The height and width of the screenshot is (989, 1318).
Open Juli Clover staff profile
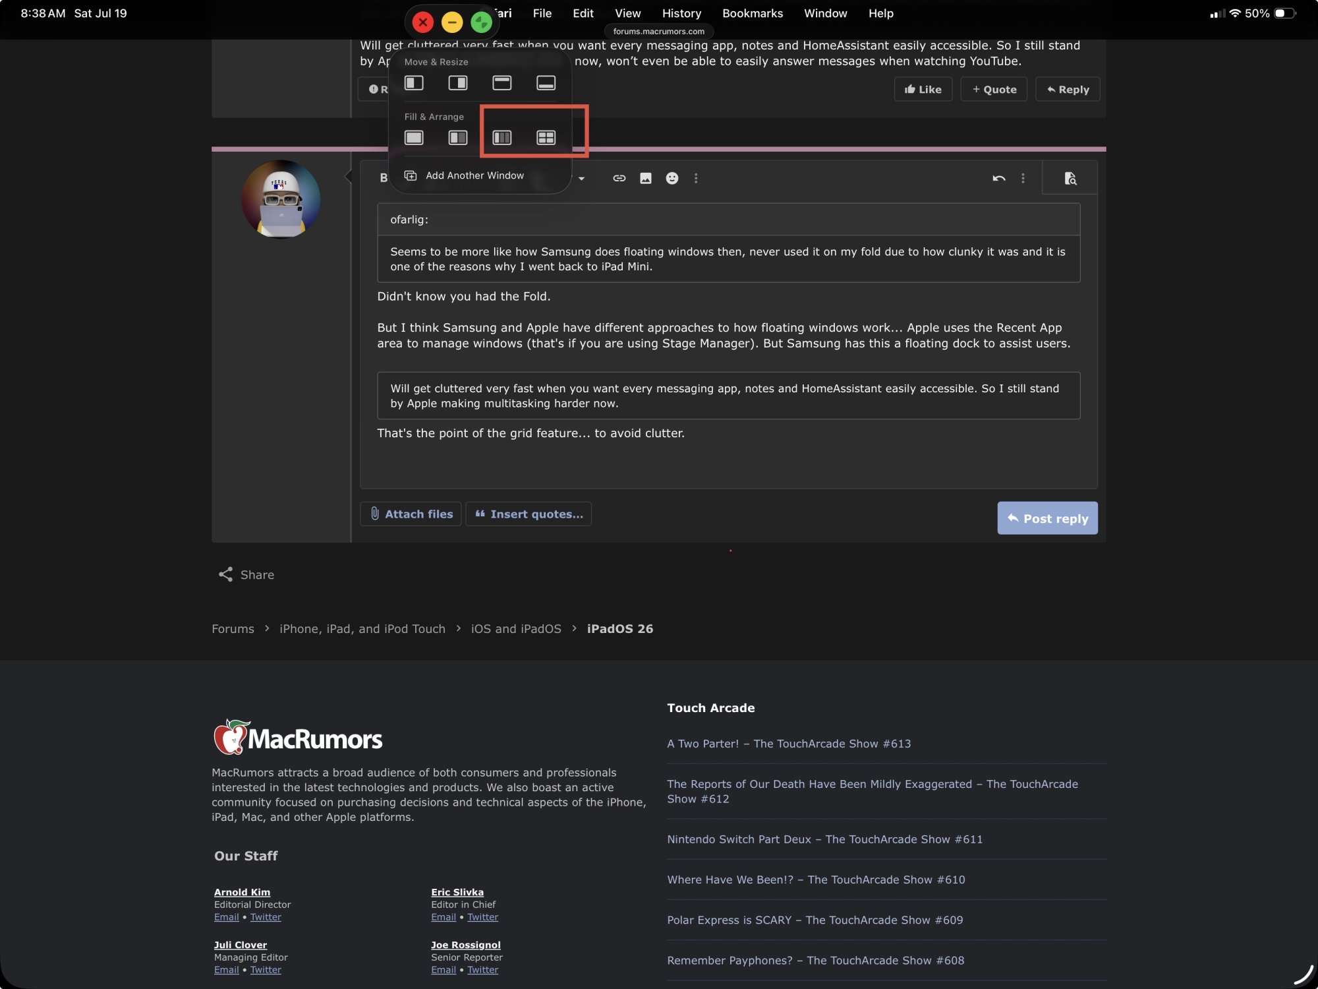click(241, 945)
